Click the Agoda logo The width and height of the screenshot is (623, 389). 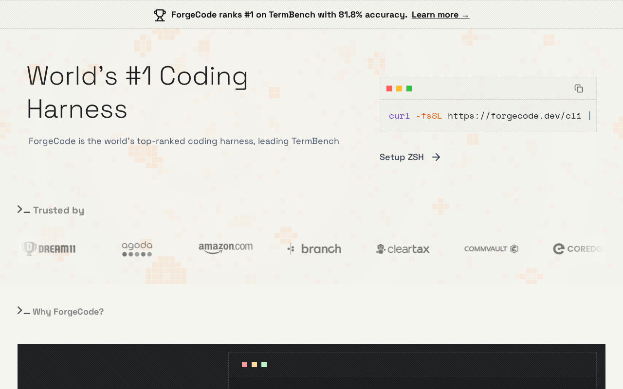pos(137,249)
